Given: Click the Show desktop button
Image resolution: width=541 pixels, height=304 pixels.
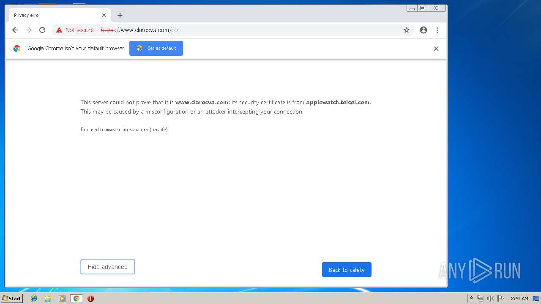Looking at the screenshot, I should coord(536,299).
